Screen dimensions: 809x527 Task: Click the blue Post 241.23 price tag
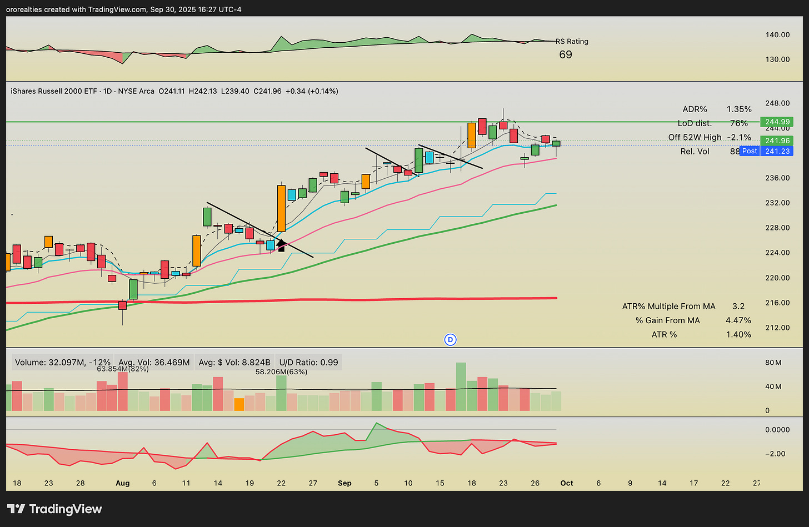(767, 151)
